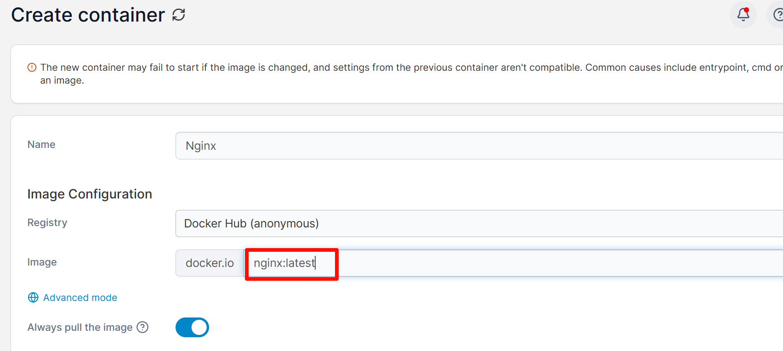
Task: Open the help icon in the top corner
Action: 777,15
